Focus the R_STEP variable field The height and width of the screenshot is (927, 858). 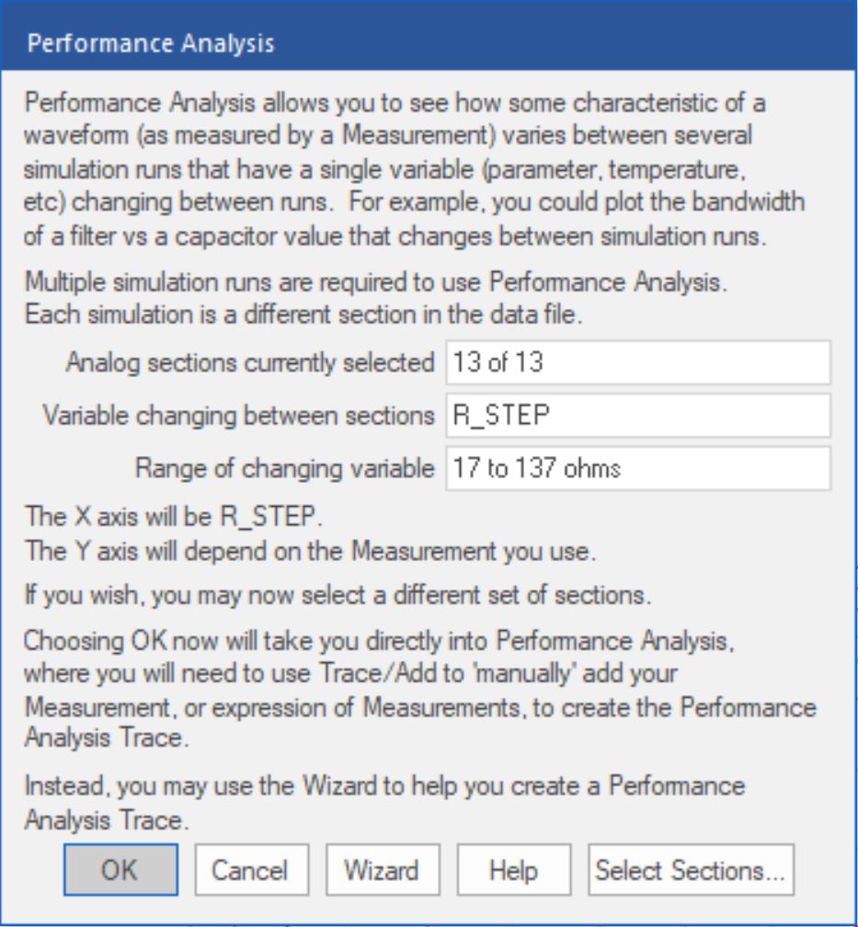click(636, 416)
